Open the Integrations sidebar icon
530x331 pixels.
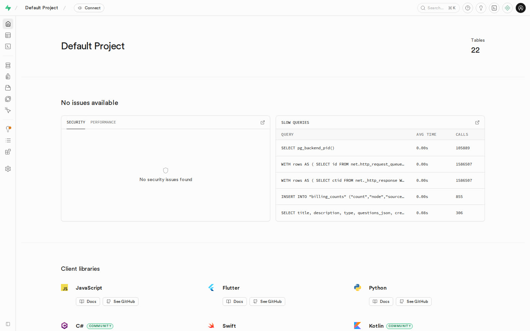[8, 152]
